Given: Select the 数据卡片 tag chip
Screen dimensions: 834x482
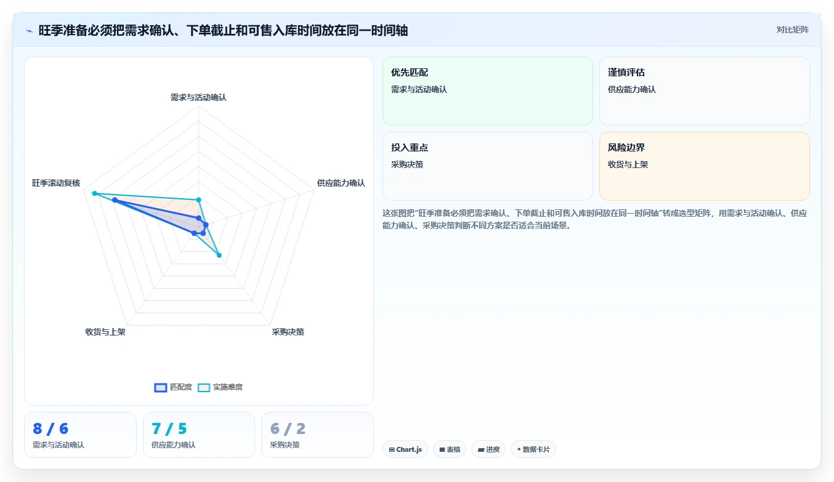Looking at the screenshot, I should pyautogui.click(x=533, y=449).
